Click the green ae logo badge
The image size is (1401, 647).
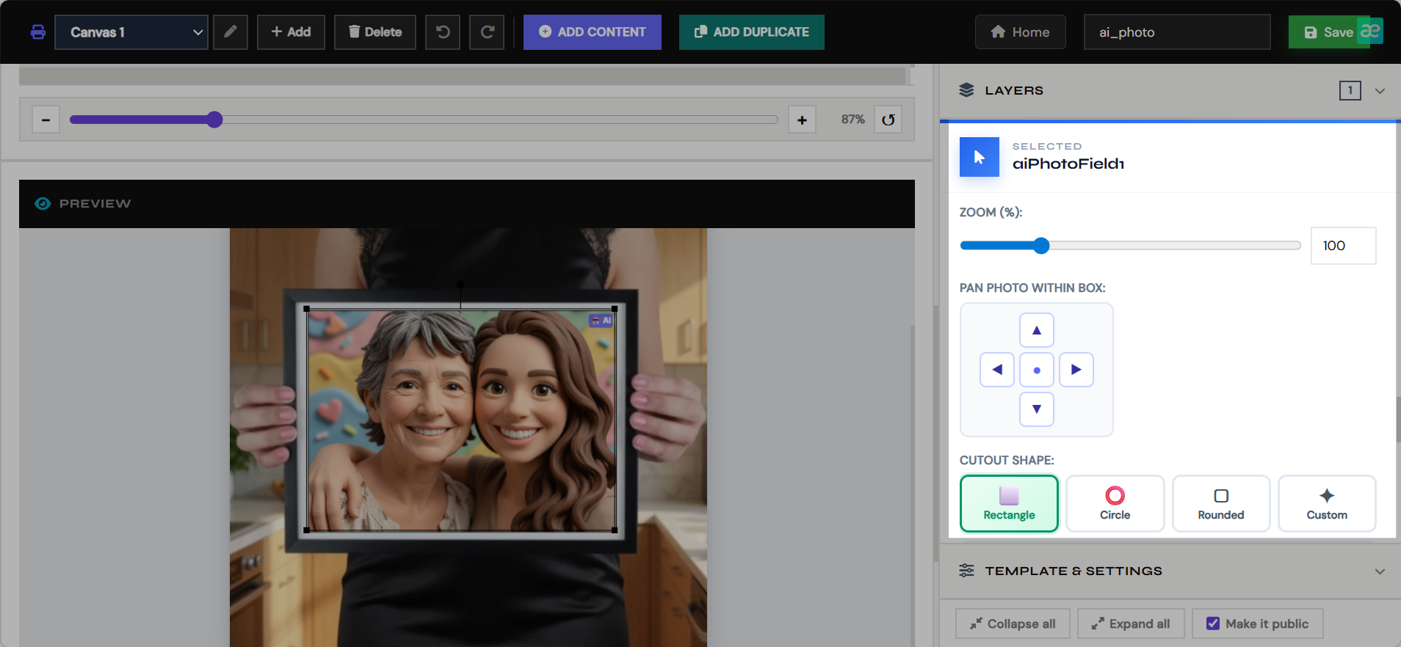click(1370, 31)
